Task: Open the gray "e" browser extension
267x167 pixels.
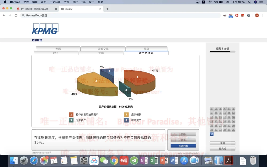Action: pyautogui.click(x=248, y=15)
